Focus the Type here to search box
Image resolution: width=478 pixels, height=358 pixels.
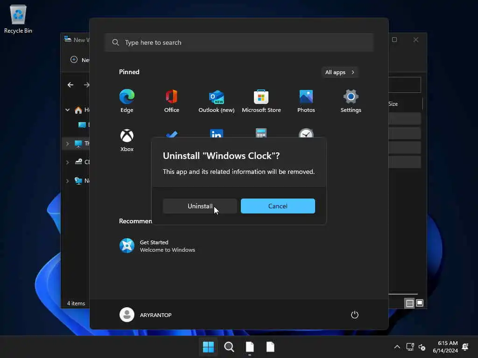point(239,42)
